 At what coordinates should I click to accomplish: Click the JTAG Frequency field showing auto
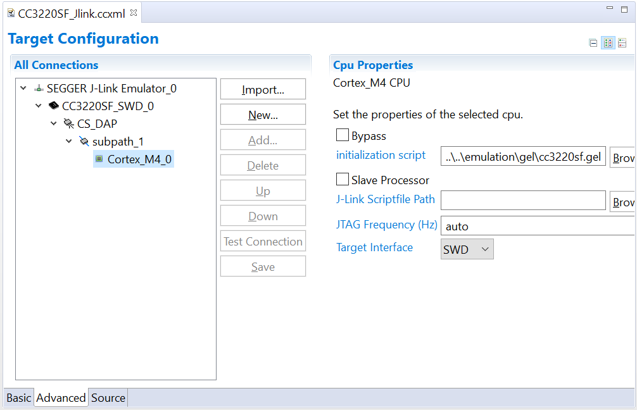(538, 226)
